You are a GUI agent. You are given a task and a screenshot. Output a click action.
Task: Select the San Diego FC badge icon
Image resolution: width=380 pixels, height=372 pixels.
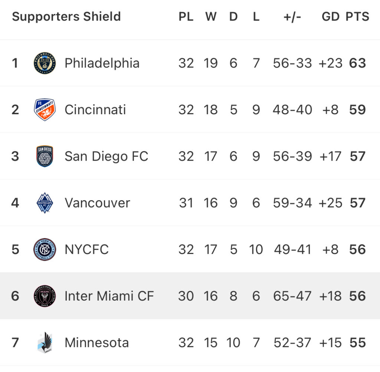[x=45, y=156]
